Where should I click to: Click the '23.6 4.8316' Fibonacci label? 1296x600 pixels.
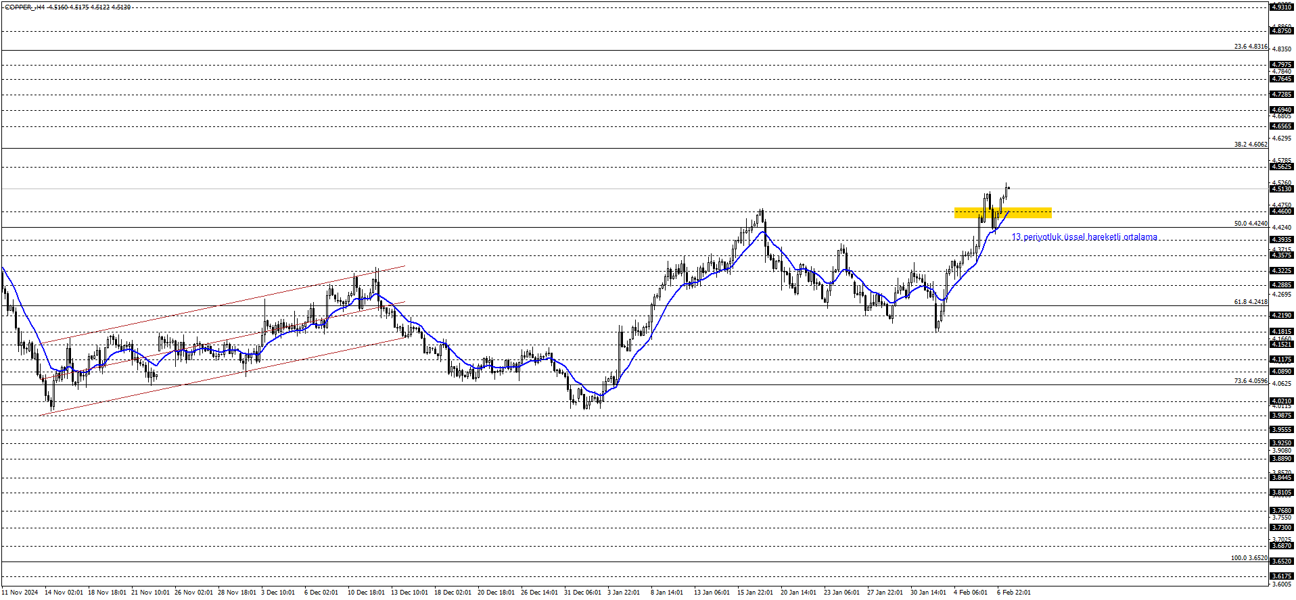[1251, 47]
